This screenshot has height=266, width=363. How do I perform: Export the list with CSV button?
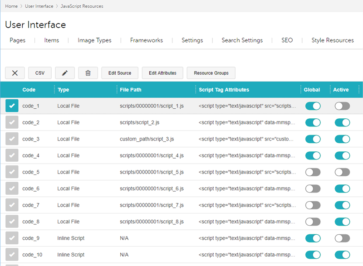(40, 73)
